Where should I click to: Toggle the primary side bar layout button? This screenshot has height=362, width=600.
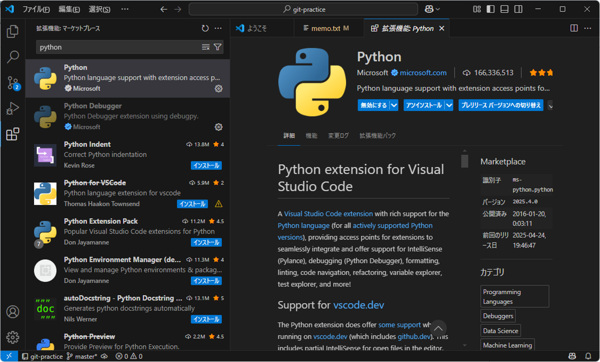tap(490, 9)
